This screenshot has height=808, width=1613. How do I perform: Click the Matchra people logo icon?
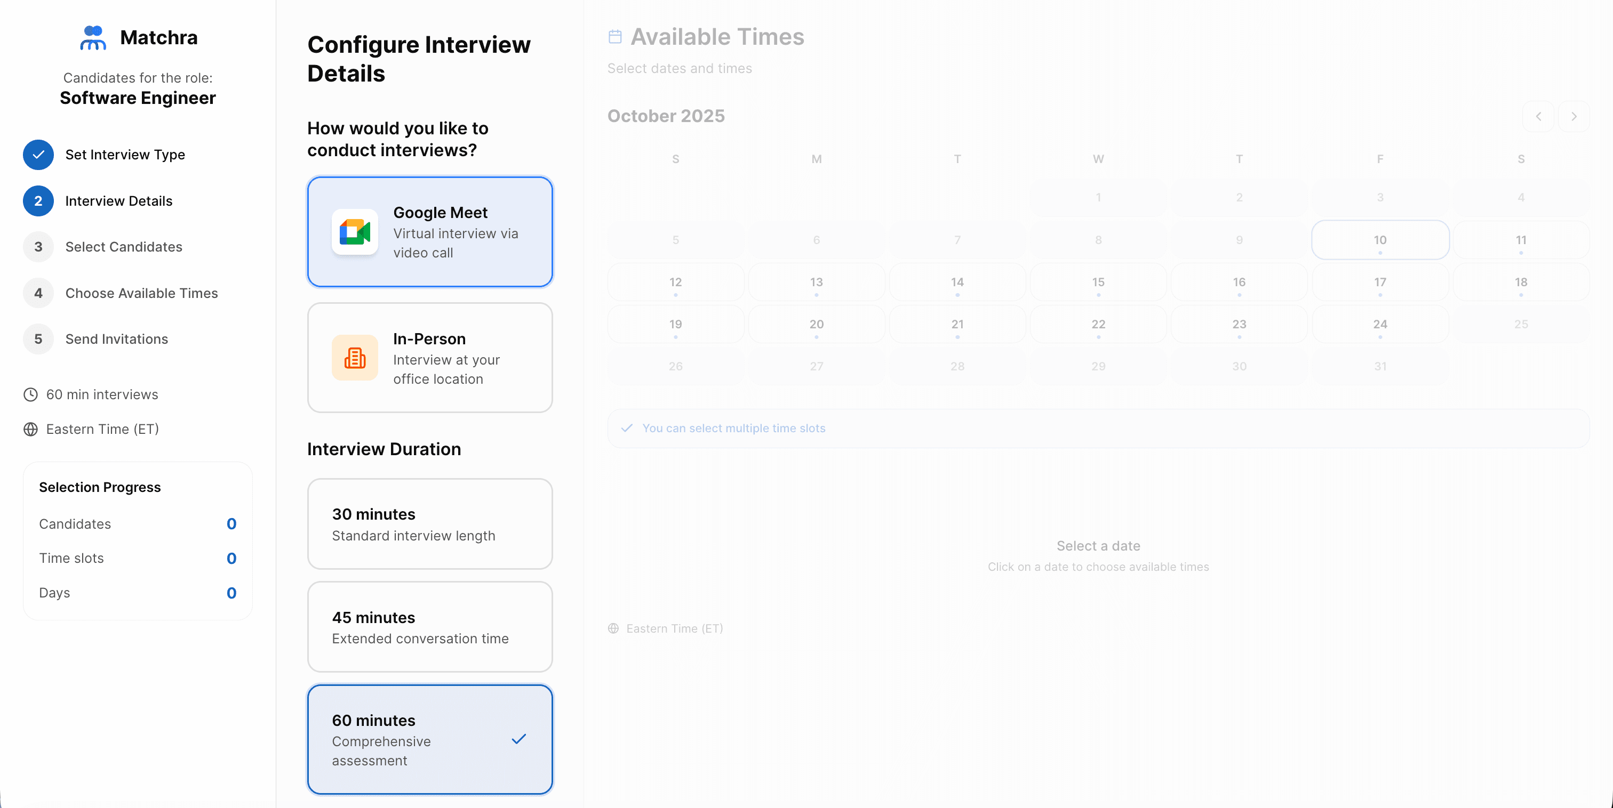93,37
